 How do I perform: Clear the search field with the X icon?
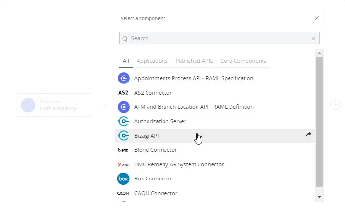[x=314, y=38]
